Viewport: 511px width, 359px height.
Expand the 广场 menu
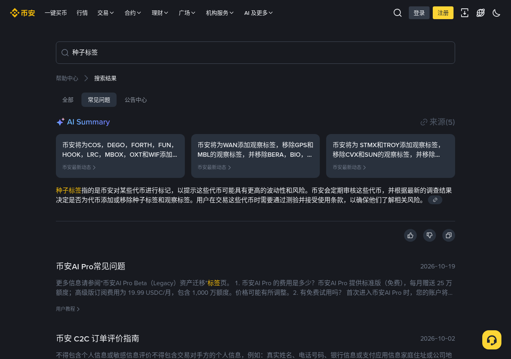(187, 13)
